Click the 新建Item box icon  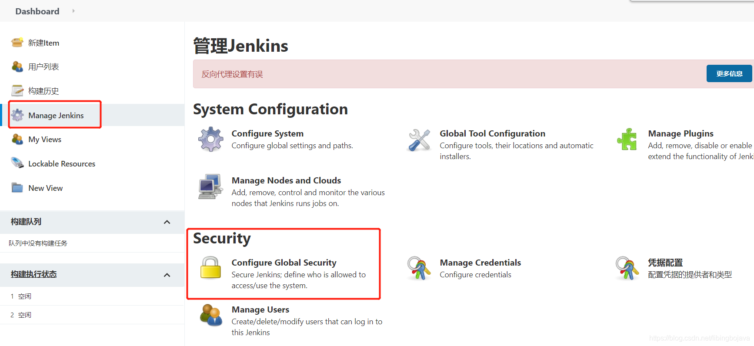click(x=17, y=43)
